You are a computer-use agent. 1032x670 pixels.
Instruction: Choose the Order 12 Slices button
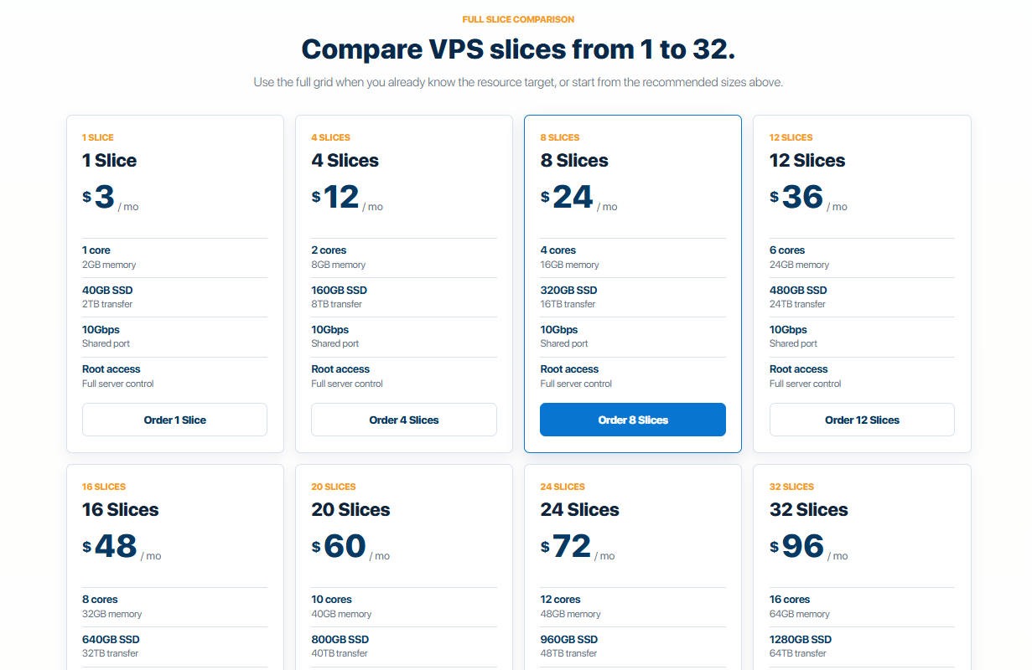[862, 420]
